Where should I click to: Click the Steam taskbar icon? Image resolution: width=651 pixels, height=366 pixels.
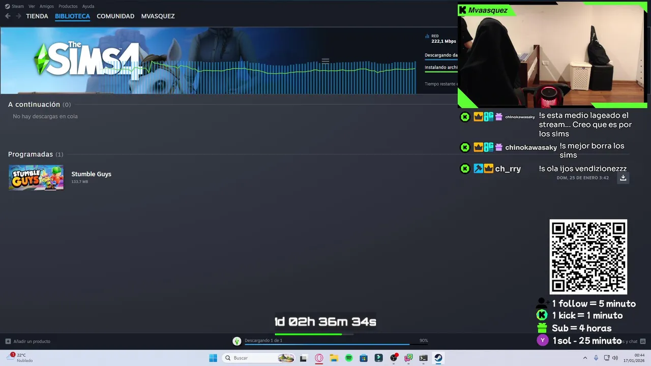point(438,358)
